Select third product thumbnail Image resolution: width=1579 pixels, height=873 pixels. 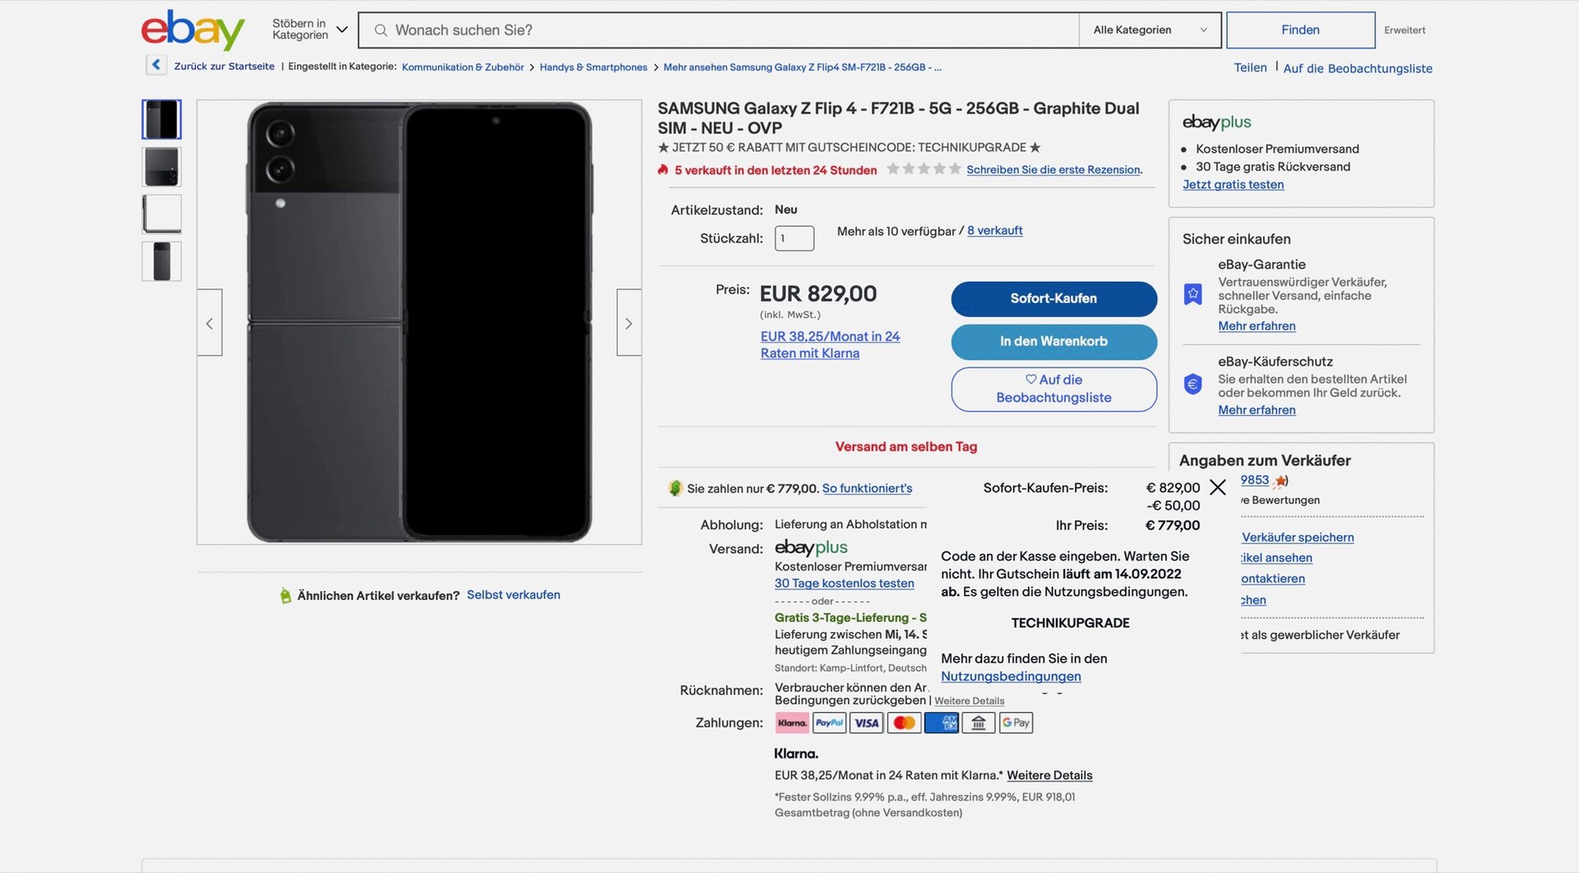pyautogui.click(x=162, y=214)
